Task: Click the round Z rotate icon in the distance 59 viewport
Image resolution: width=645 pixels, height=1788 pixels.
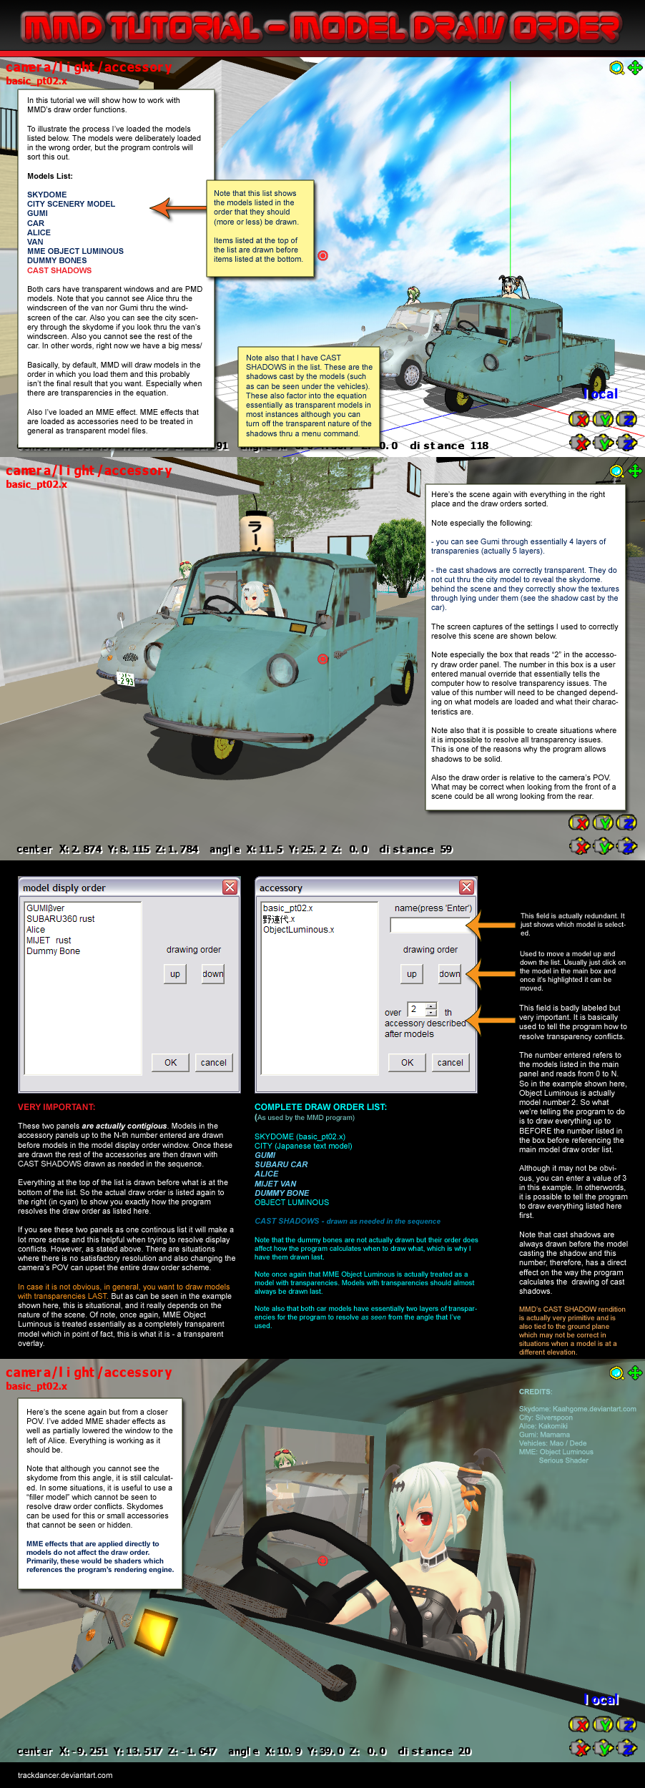Action: pos(627,823)
